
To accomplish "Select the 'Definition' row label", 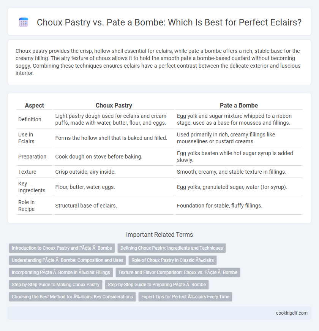I will point(30,119).
